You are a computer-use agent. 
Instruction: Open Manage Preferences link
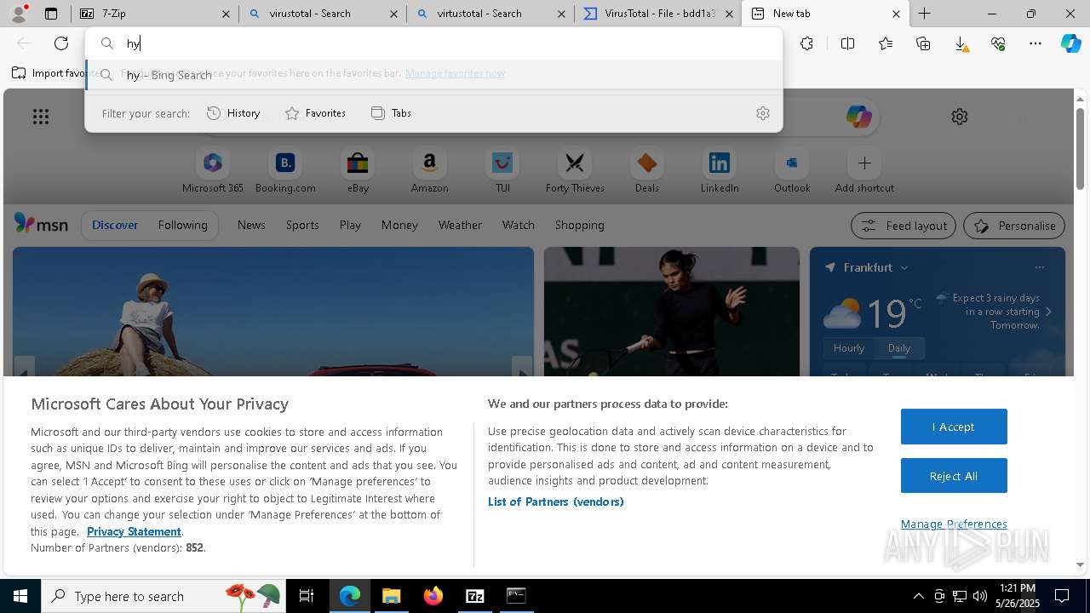[954, 524]
